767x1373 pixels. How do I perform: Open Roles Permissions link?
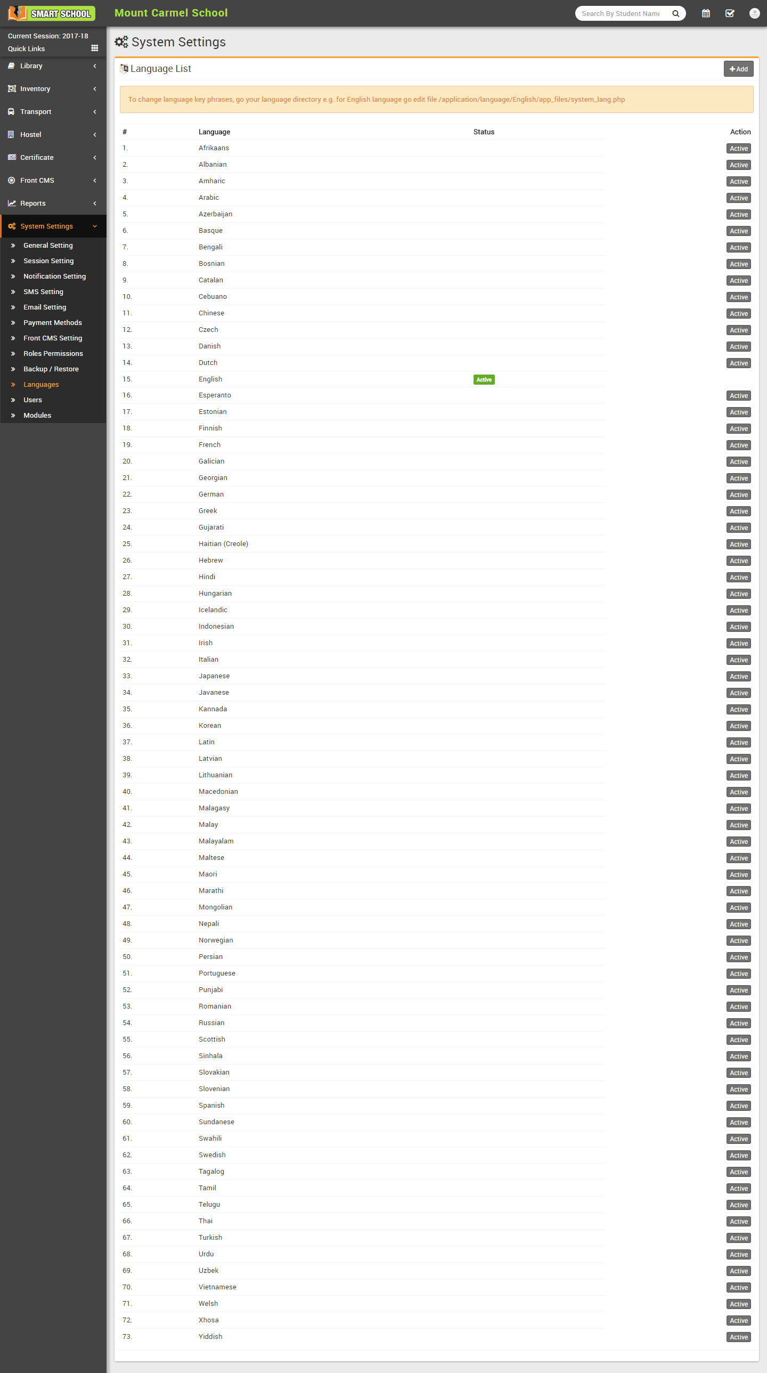click(x=53, y=354)
